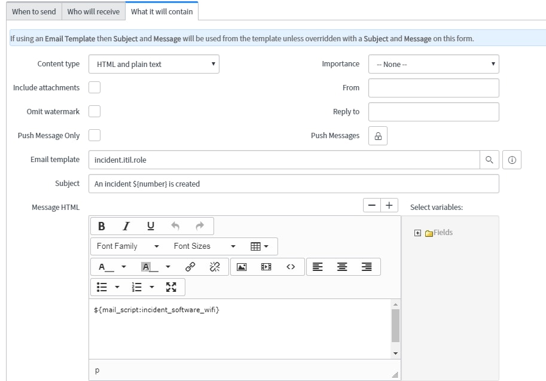The width and height of the screenshot is (546, 381).
Task: Align message text right
Action: [367, 267]
